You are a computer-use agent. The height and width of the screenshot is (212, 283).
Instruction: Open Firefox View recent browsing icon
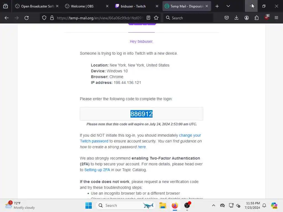6,6
